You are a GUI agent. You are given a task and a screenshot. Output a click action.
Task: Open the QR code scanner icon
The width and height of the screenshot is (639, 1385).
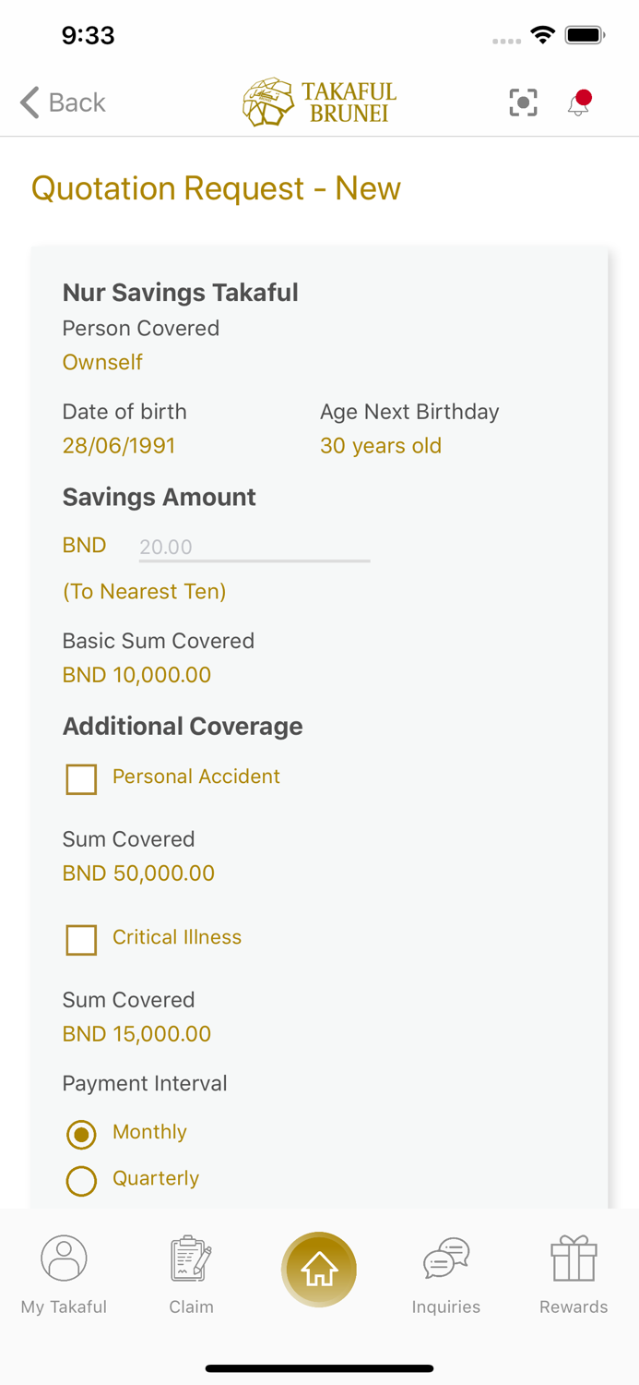point(523,102)
